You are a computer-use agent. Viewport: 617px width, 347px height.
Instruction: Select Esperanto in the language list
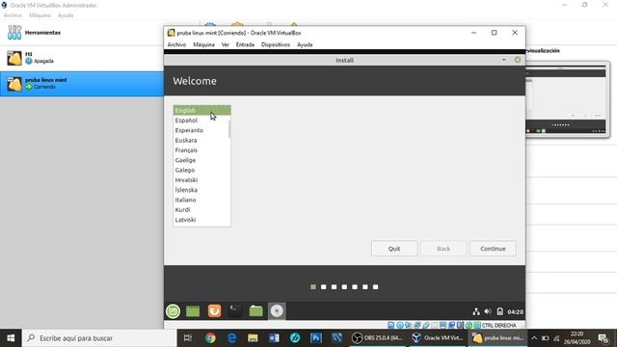(201, 130)
